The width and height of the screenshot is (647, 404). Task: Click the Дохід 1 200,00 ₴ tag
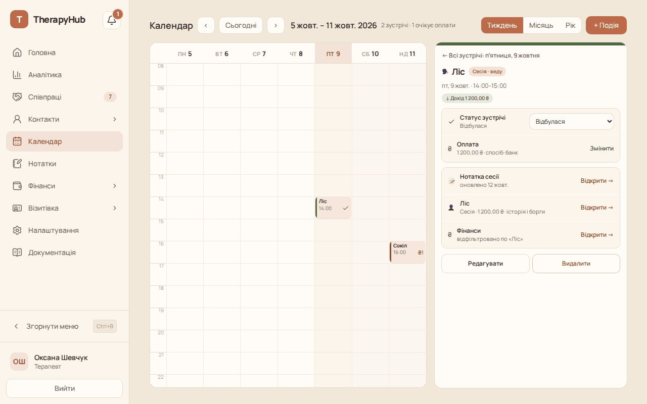[x=468, y=98]
